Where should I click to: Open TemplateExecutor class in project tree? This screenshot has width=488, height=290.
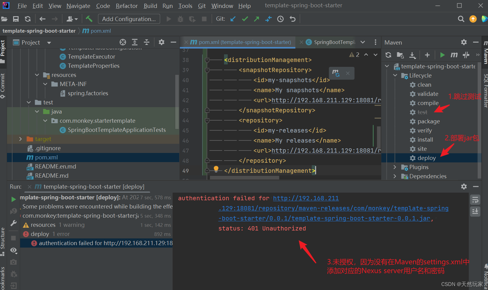(x=91, y=56)
